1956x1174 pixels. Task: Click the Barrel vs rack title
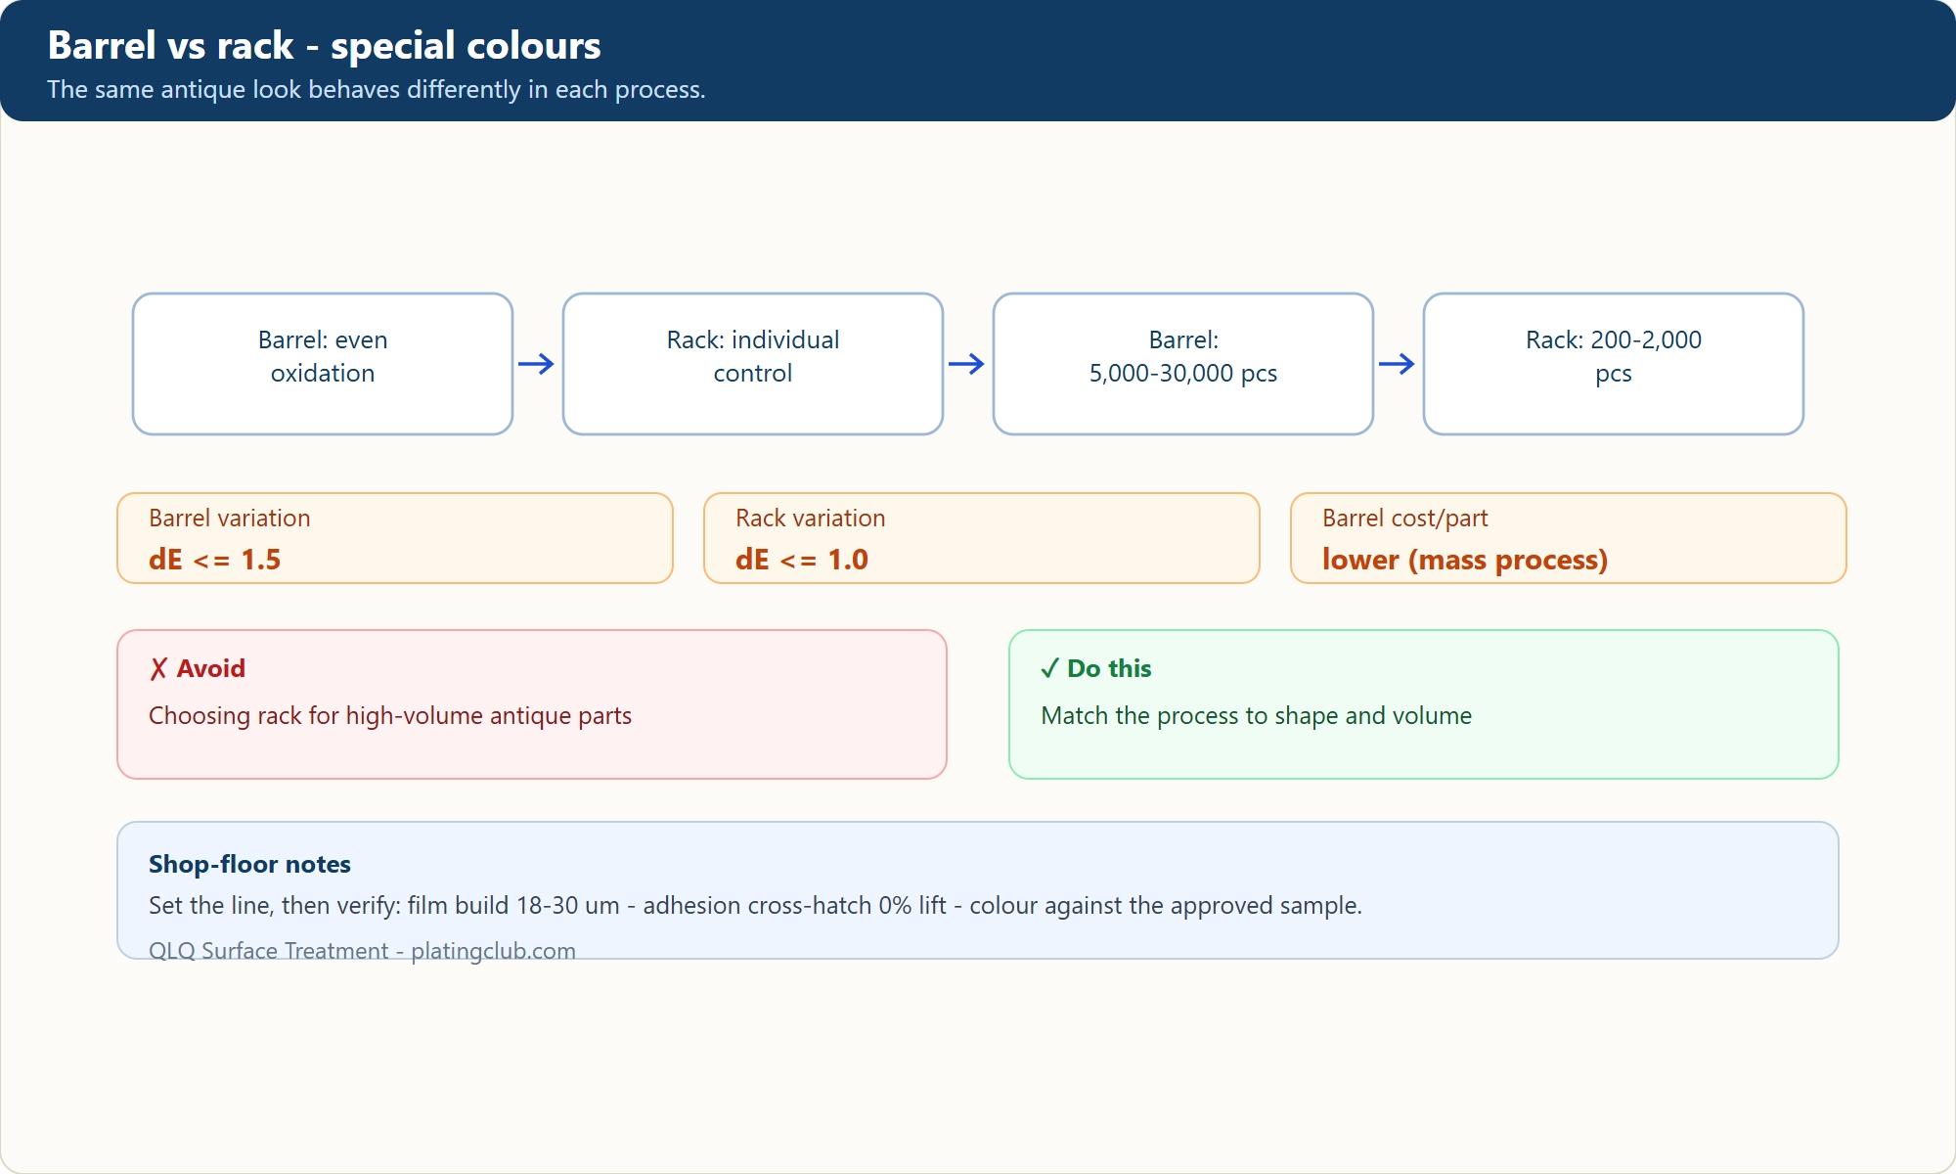(325, 46)
